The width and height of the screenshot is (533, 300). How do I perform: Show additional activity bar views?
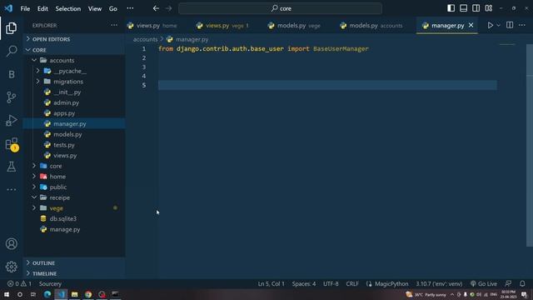click(11, 189)
